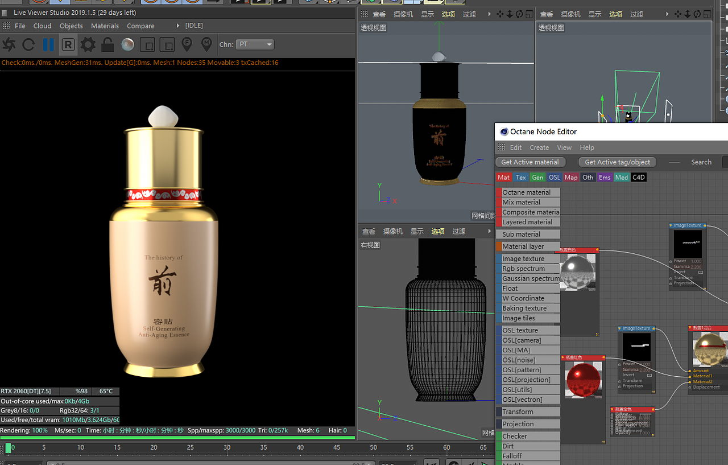Add an Octane material node from the list

click(x=528, y=192)
